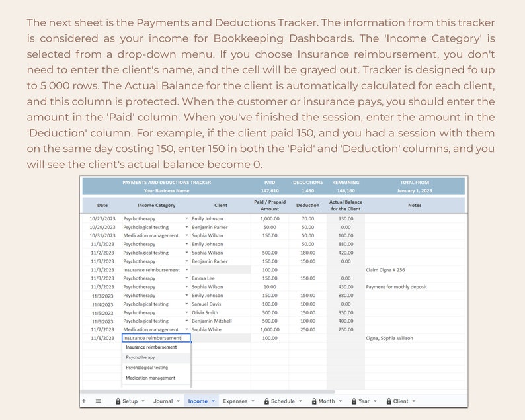Click the REMAINING total 146,160
525x420 pixels.
tap(346, 191)
